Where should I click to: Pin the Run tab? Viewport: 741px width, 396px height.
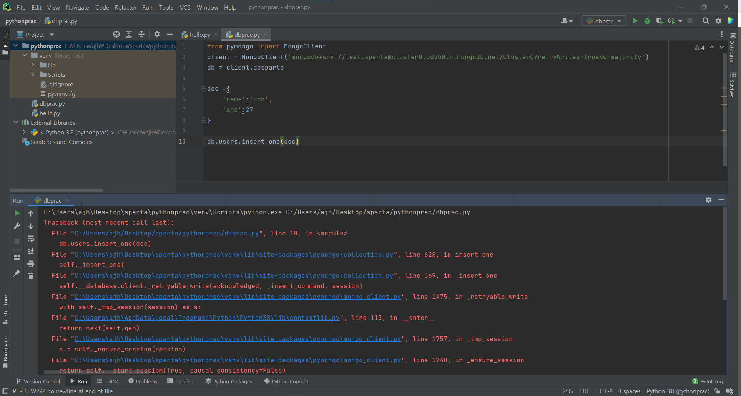click(17, 273)
